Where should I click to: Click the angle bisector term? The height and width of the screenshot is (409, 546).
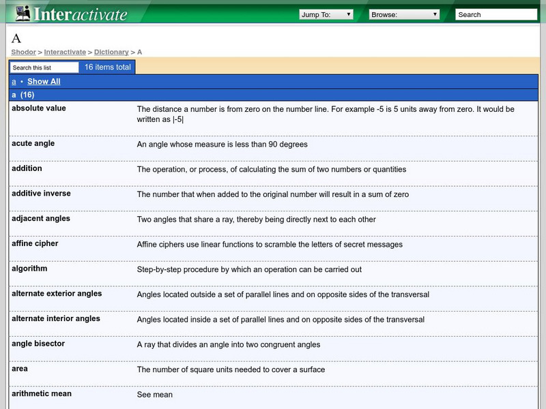[38, 344]
